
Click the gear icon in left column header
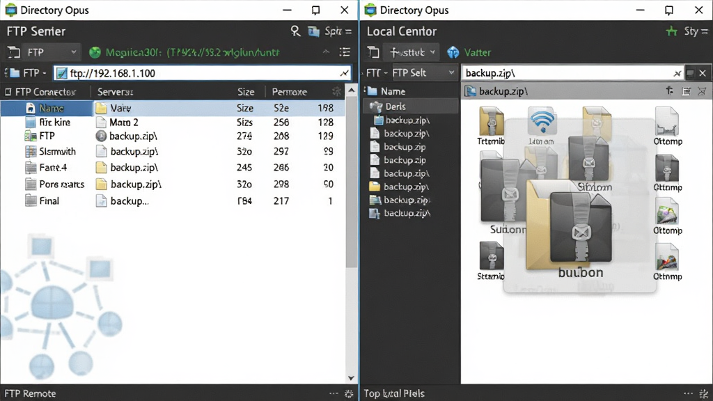(x=336, y=91)
